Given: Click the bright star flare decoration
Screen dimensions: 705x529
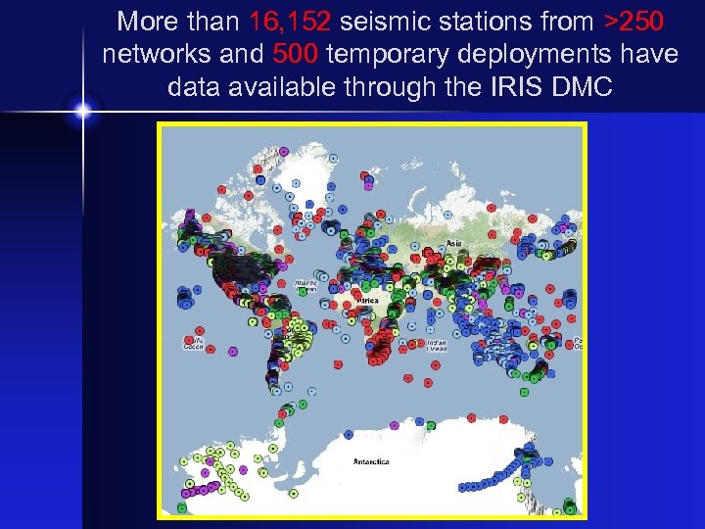Looking at the screenshot, I should click(82, 111).
